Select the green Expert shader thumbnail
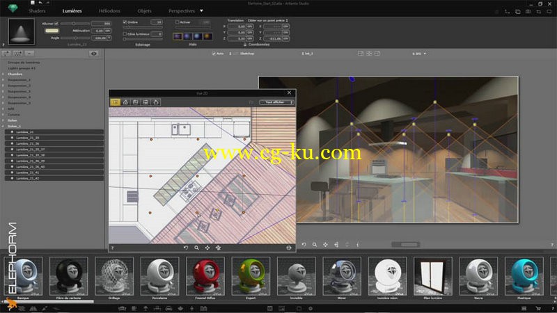This screenshot has height=313, width=557. (251, 276)
